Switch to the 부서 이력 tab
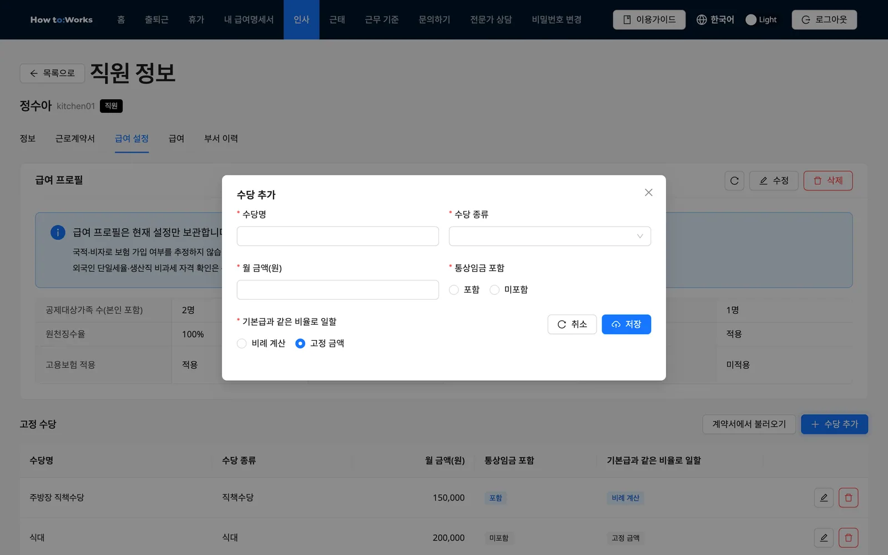The height and width of the screenshot is (555, 888). pos(221,139)
